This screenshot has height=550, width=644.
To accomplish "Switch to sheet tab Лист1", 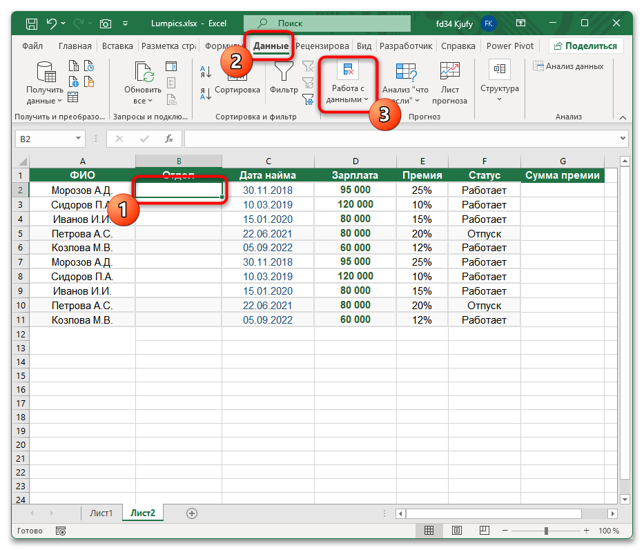I will point(101,513).
